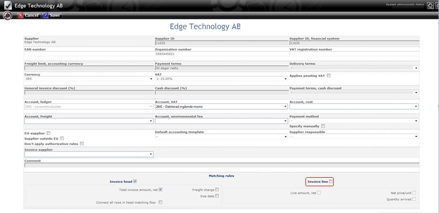Image resolution: width=439 pixels, height=213 pixels.
Task: Open the Currency dropdown showing SEK
Action: click(x=89, y=79)
